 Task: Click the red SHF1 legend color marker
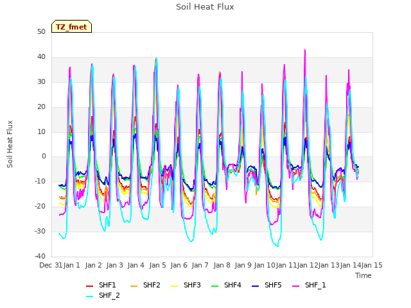tap(90, 286)
